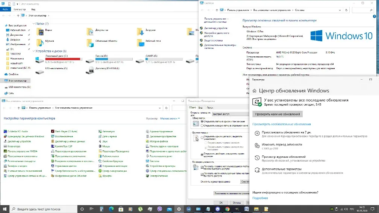The height and width of the screenshot is (213, 379).
Task: Select OneDrive in Explorer navigation pane
Action: (x=14, y=74)
